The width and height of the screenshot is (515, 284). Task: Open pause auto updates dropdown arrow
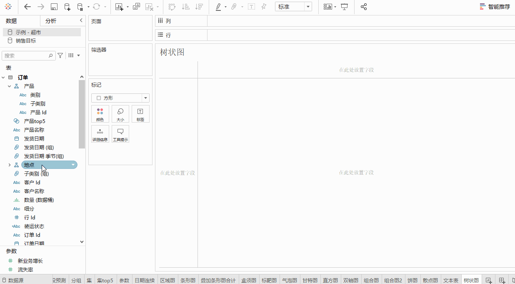pyautogui.click(x=88, y=7)
